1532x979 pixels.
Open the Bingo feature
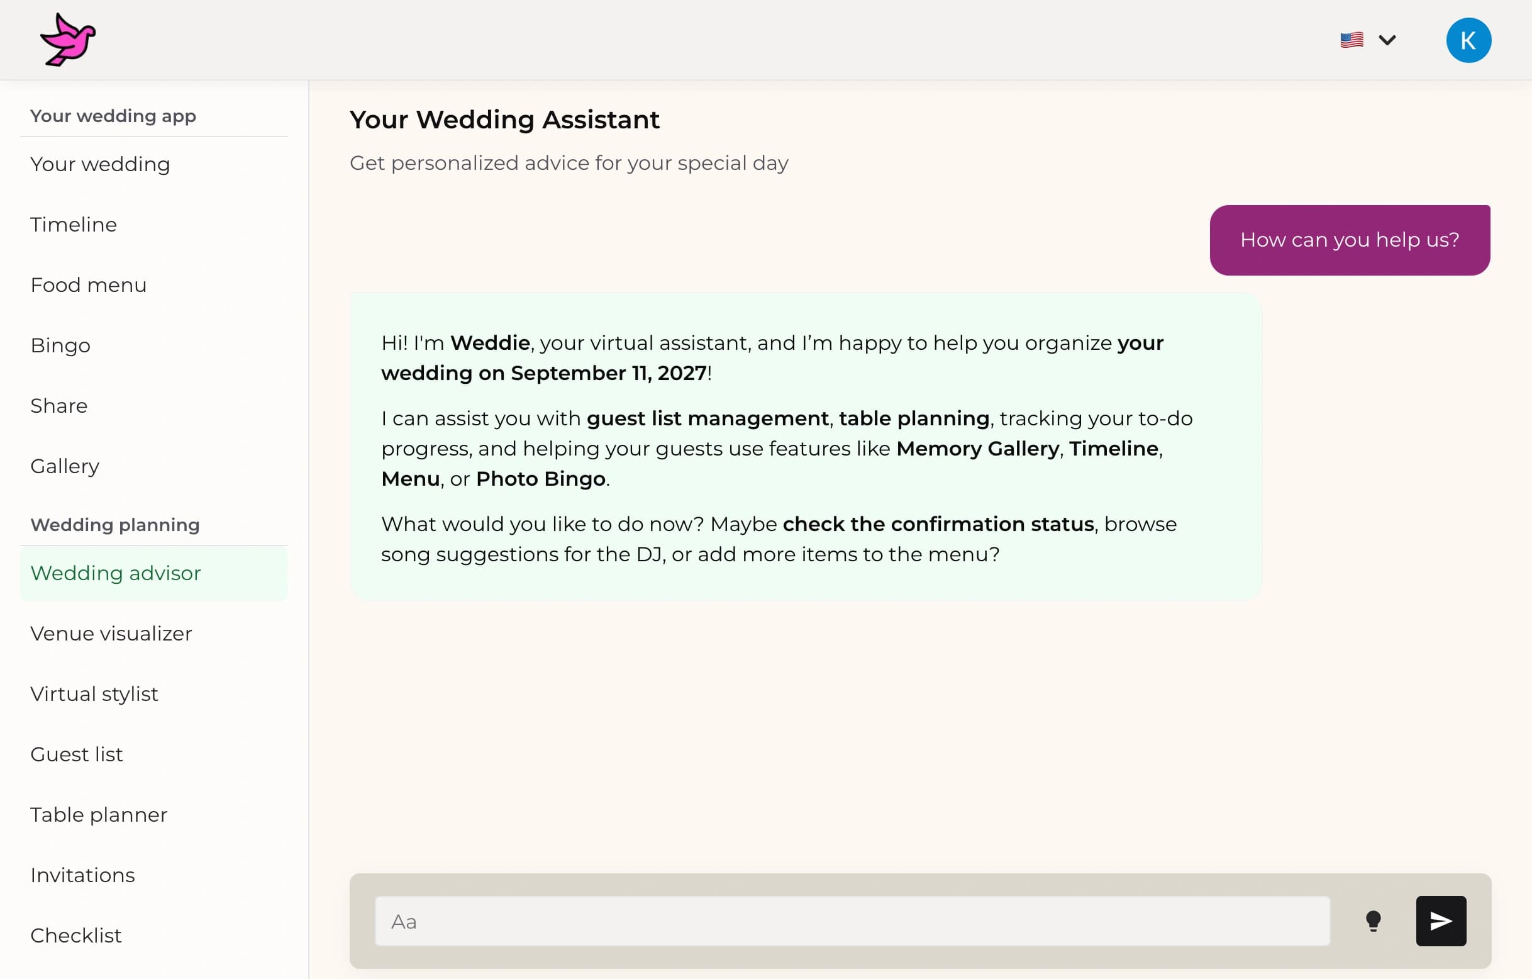coord(60,345)
